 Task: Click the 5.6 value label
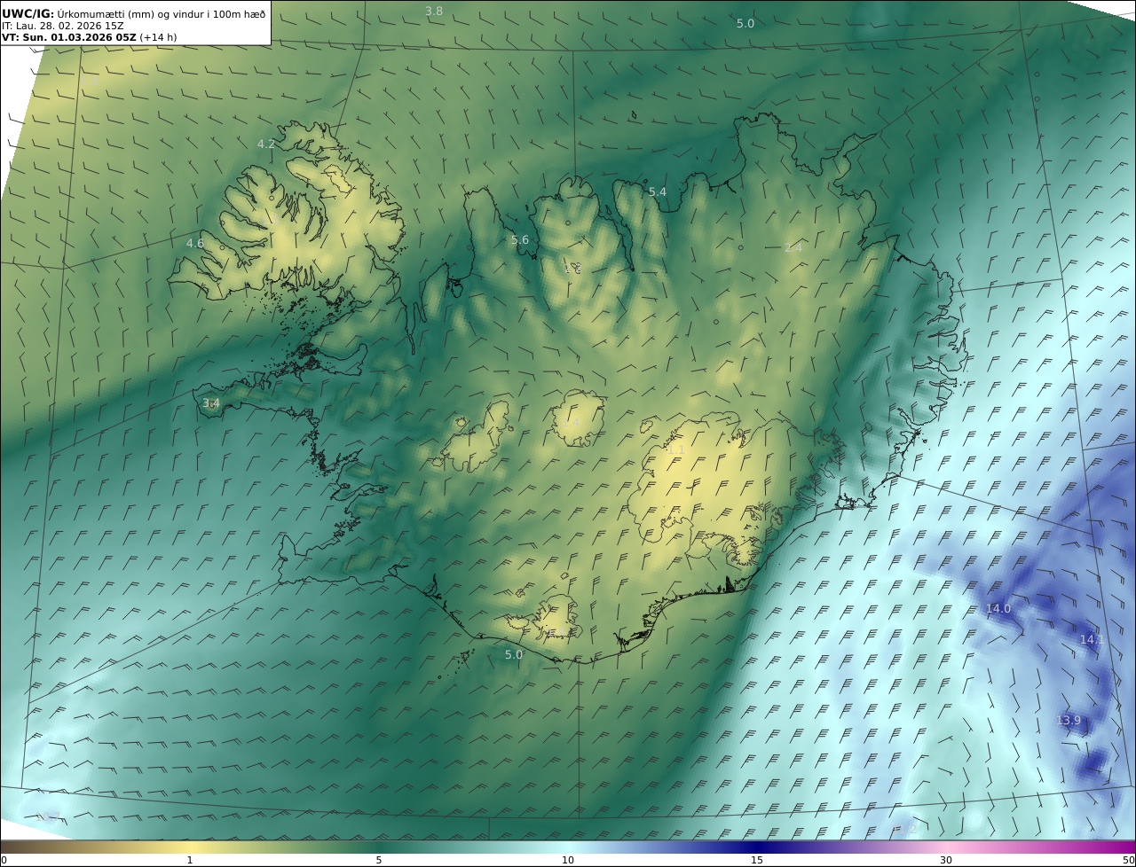point(520,240)
